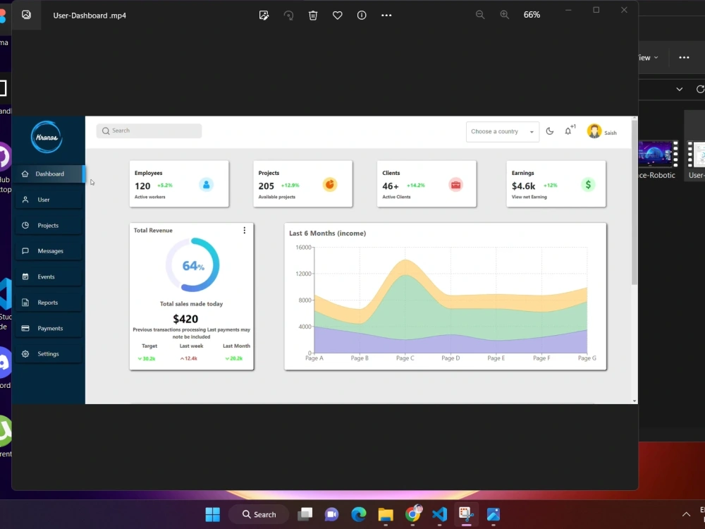This screenshot has width=705, height=529.
Task: Click the Target 30.2k value
Action: point(147,358)
